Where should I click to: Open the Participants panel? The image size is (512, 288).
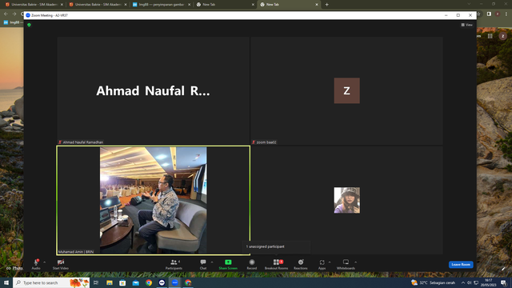pos(174,264)
